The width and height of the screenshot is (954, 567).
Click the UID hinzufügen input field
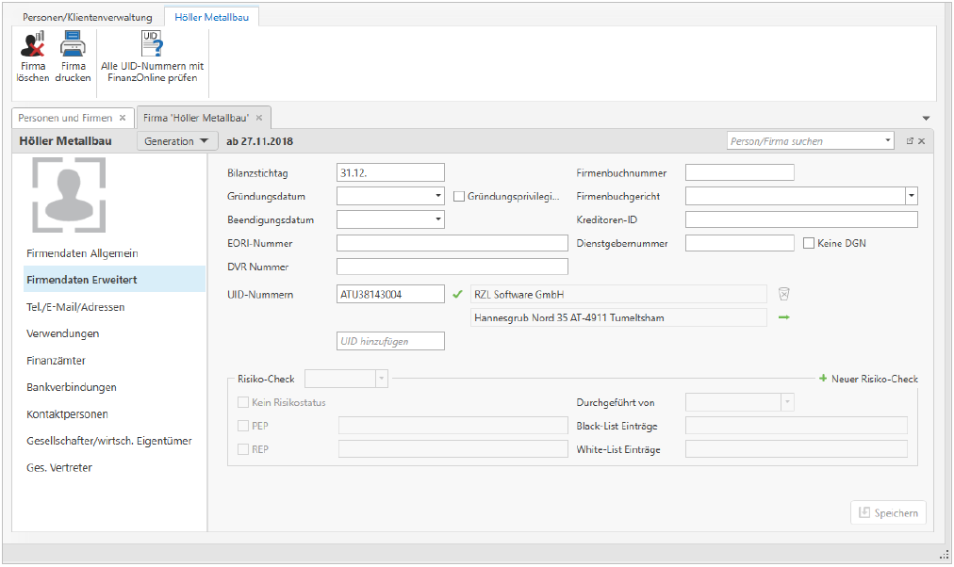[x=389, y=341]
